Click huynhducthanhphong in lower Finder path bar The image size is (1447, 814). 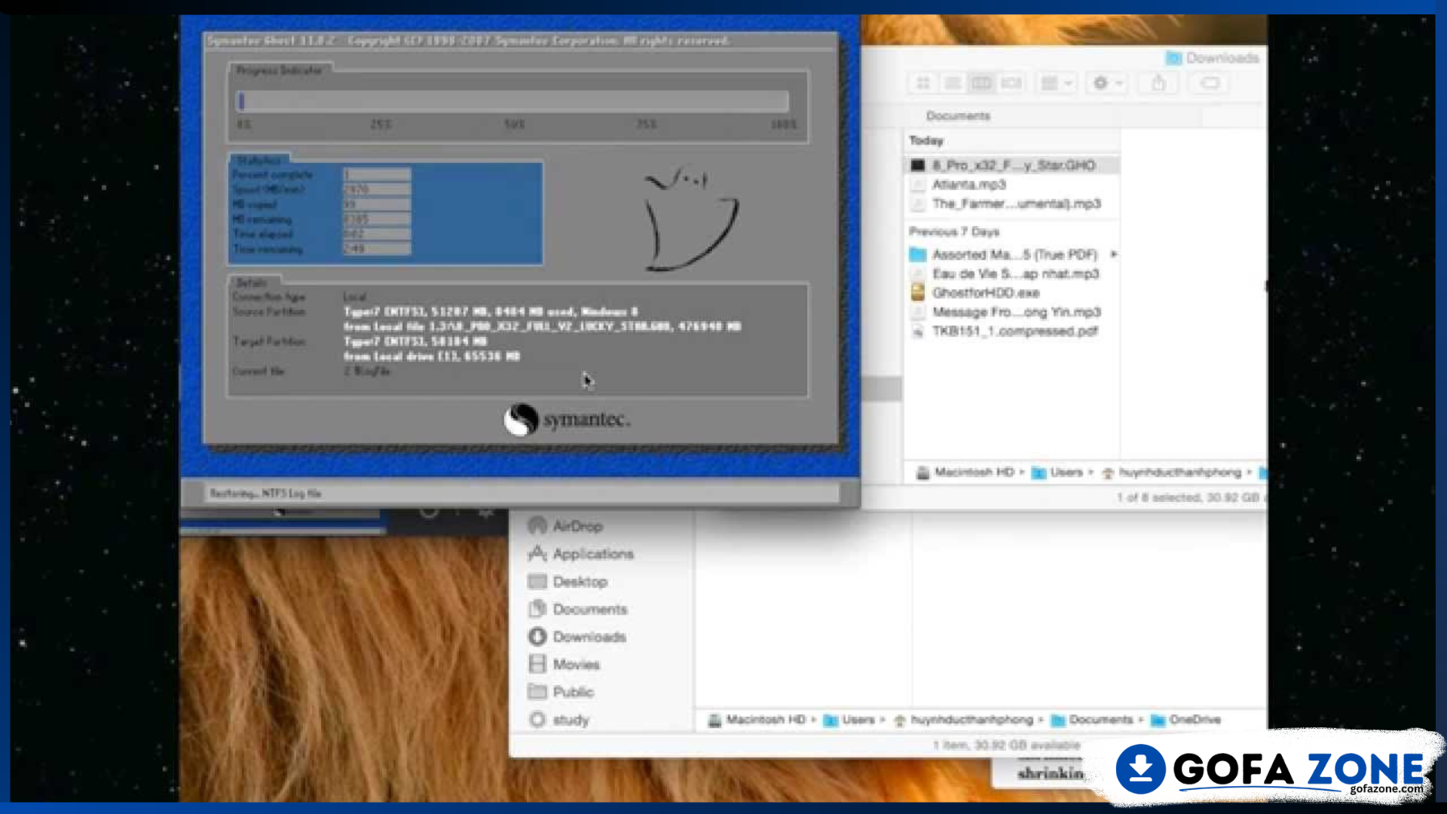(x=963, y=721)
